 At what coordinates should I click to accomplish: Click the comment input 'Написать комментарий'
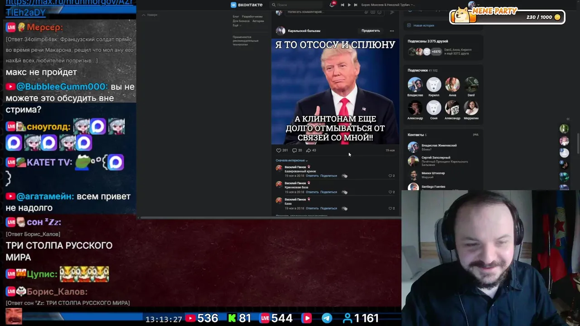pyautogui.click(x=324, y=12)
